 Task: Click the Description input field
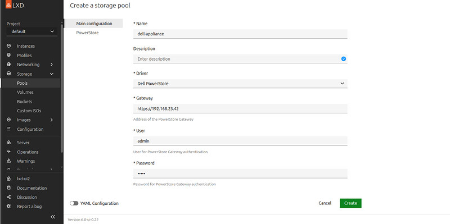coord(240,59)
